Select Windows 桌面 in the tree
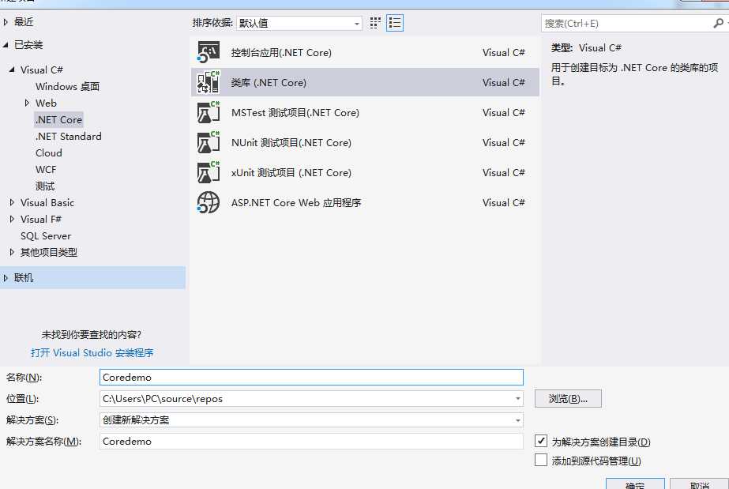Screen dimensions: 729x489 pyautogui.click(x=67, y=86)
